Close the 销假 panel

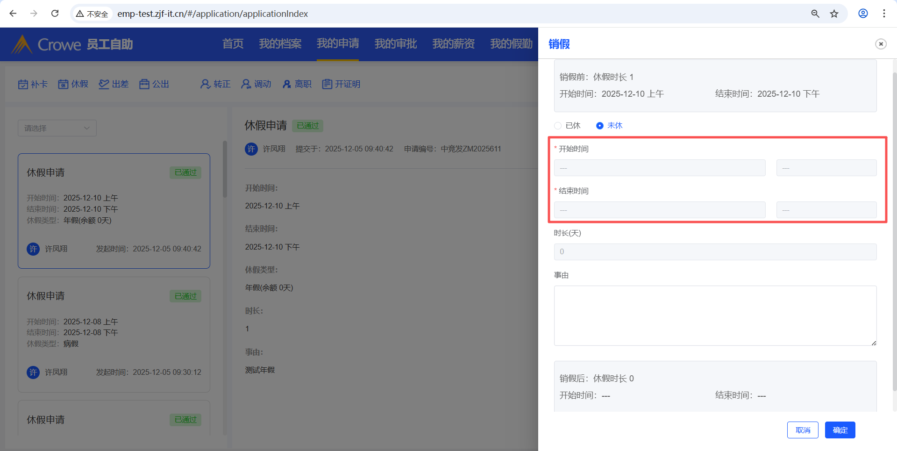pyautogui.click(x=881, y=44)
